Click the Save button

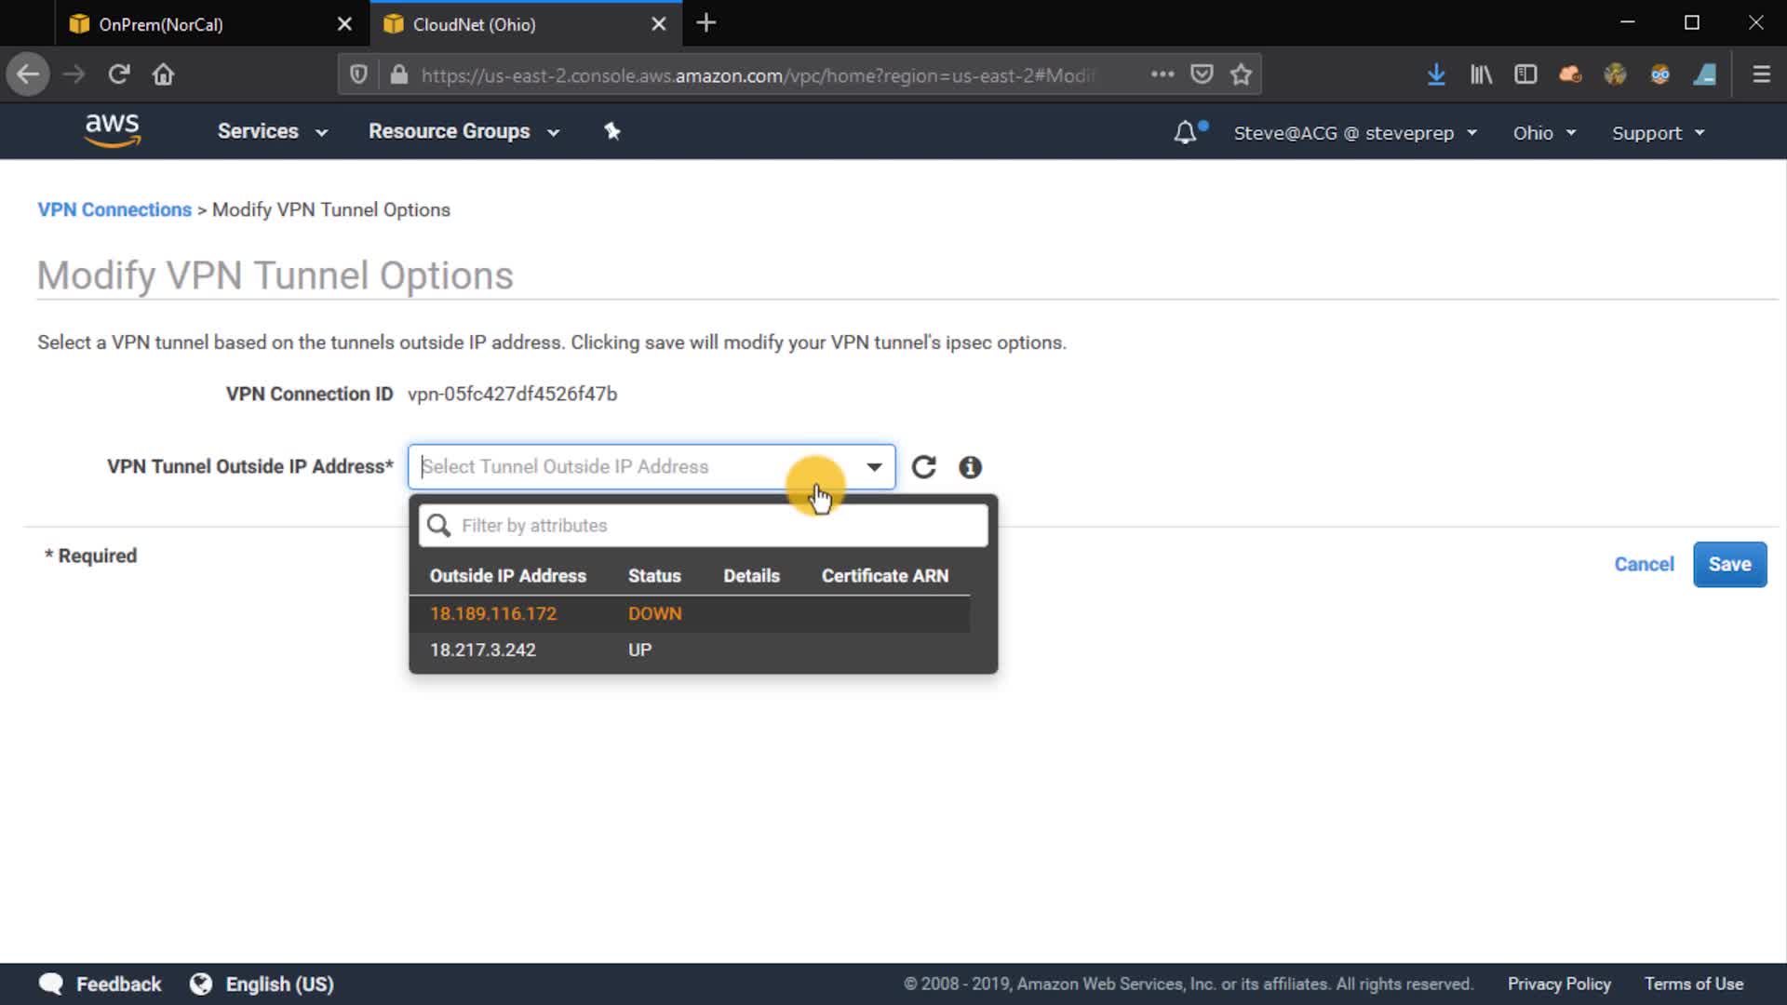coord(1729,565)
